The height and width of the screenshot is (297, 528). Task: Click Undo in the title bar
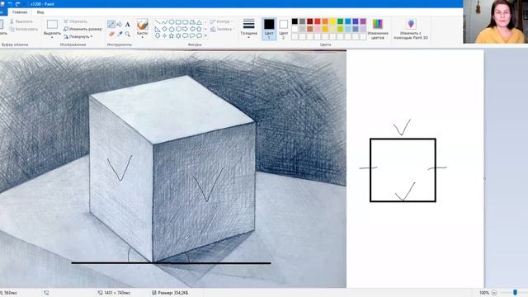click(x=10, y=4)
